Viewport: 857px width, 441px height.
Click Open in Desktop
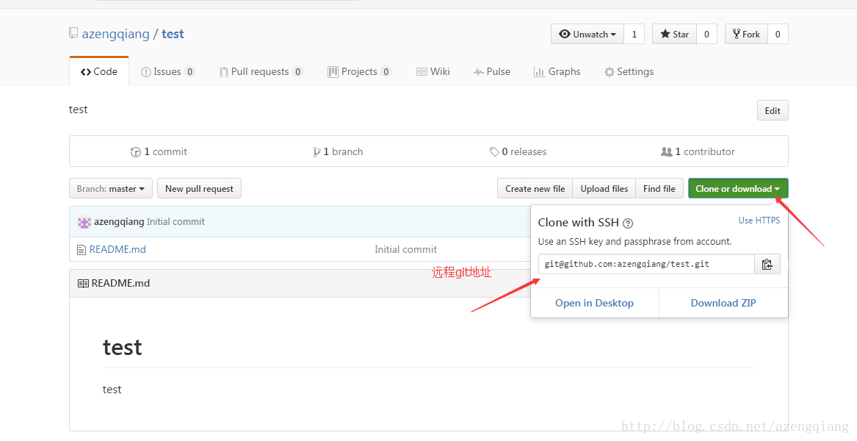(595, 303)
